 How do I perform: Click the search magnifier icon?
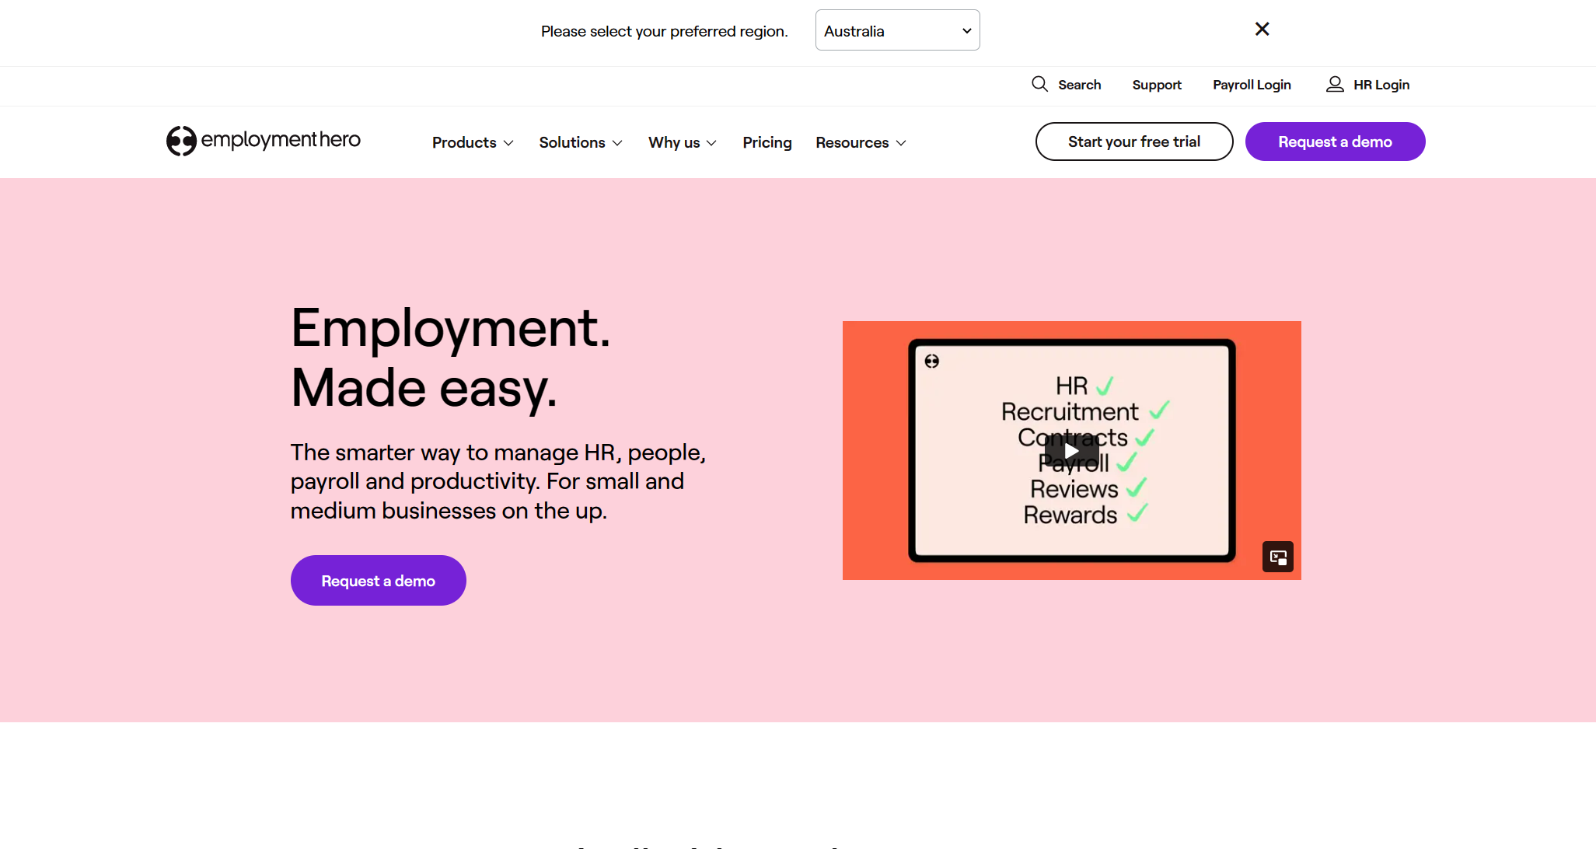[1039, 84]
